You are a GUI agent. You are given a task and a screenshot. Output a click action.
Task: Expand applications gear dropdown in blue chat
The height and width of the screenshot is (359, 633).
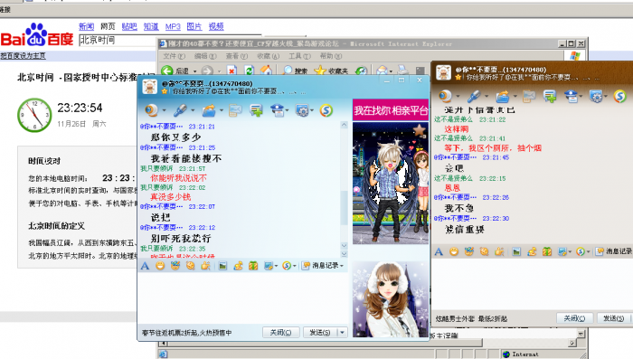click(x=312, y=110)
